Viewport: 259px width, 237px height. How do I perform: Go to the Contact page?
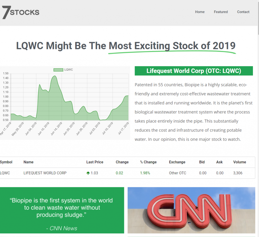[x=243, y=12]
